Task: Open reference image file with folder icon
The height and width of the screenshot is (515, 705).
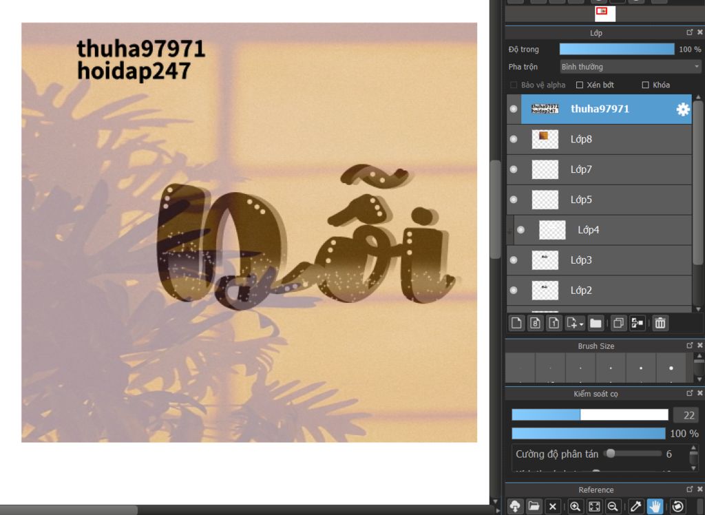Action: (x=534, y=507)
